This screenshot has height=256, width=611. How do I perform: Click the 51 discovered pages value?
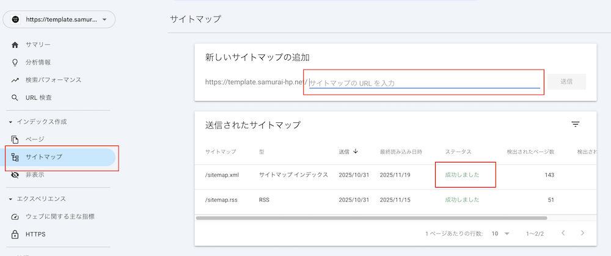(551, 200)
